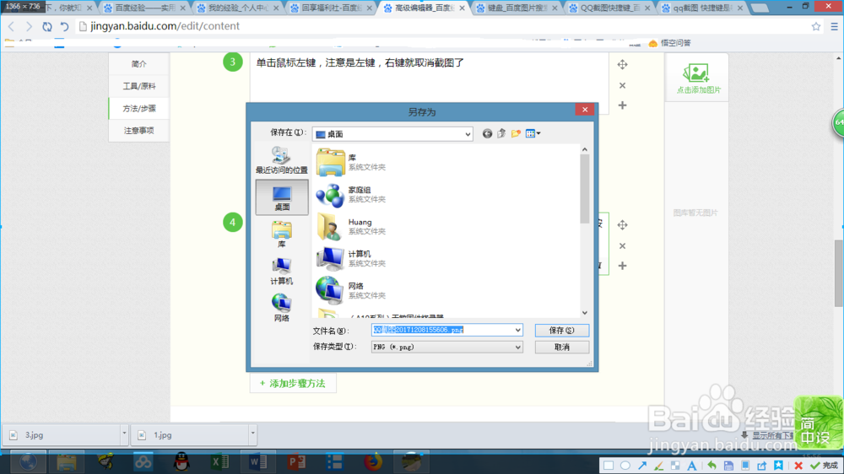Click the 1.jpg downloaded file
The image size is (844, 474).
tap(189, 434)
